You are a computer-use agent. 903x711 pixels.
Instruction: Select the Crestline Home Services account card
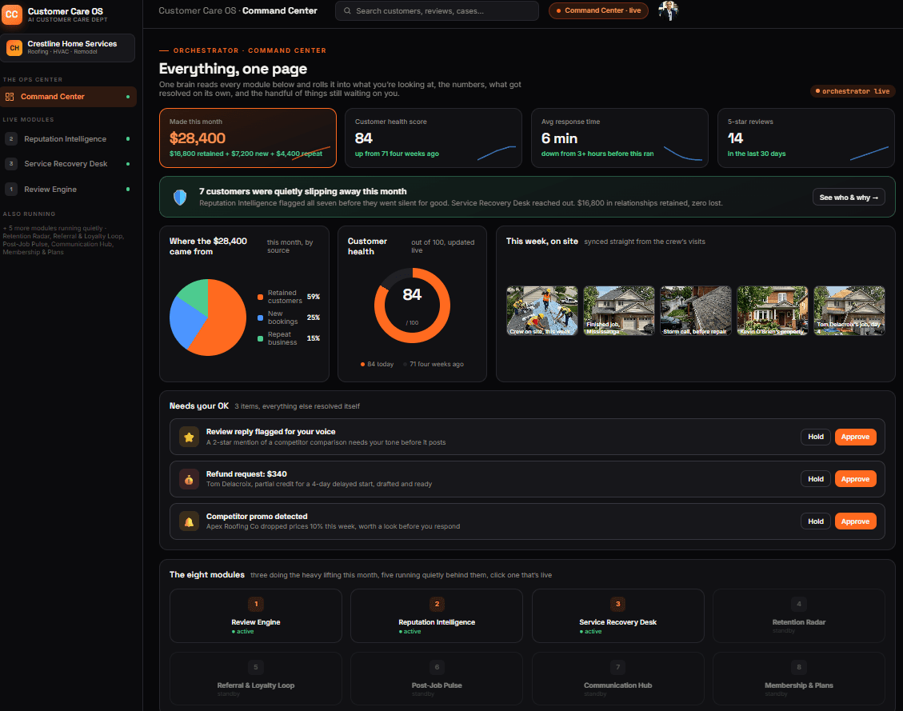pyautogui.click(x=67, y=48)
